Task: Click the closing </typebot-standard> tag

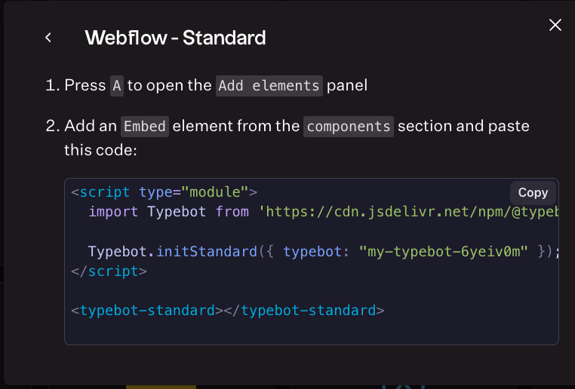Action: point(308,310)
